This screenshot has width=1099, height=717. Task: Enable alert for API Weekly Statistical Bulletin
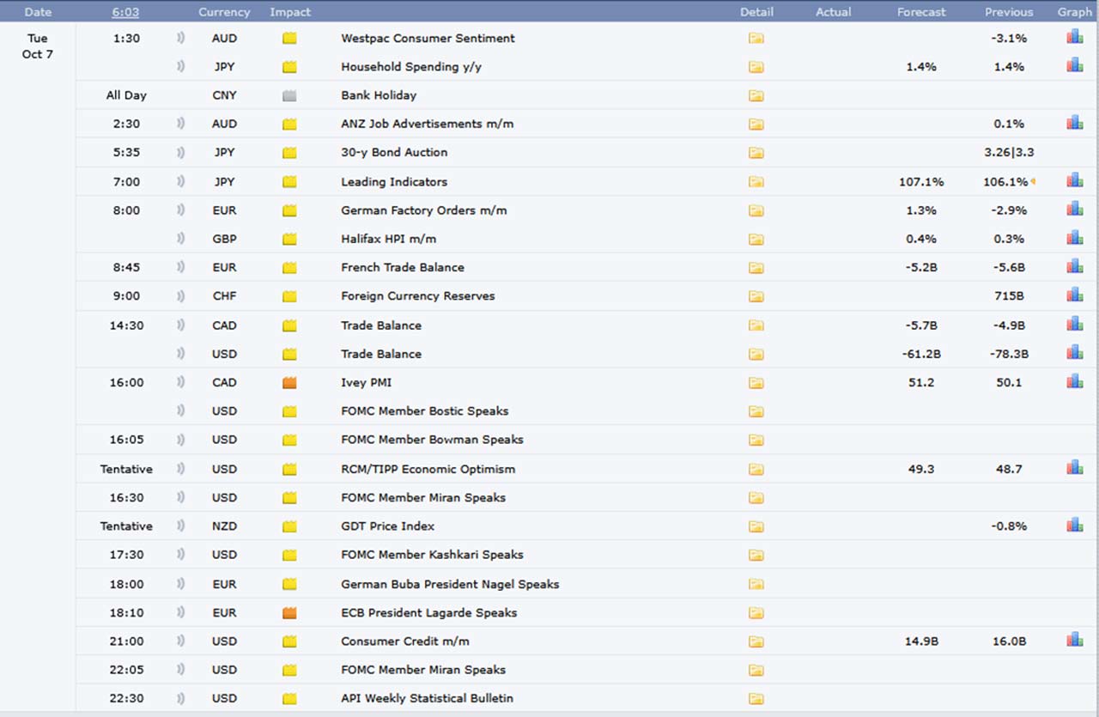click(180, 698)
